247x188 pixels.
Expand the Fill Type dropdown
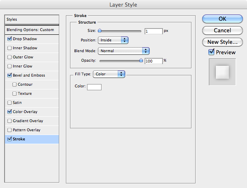109,74
